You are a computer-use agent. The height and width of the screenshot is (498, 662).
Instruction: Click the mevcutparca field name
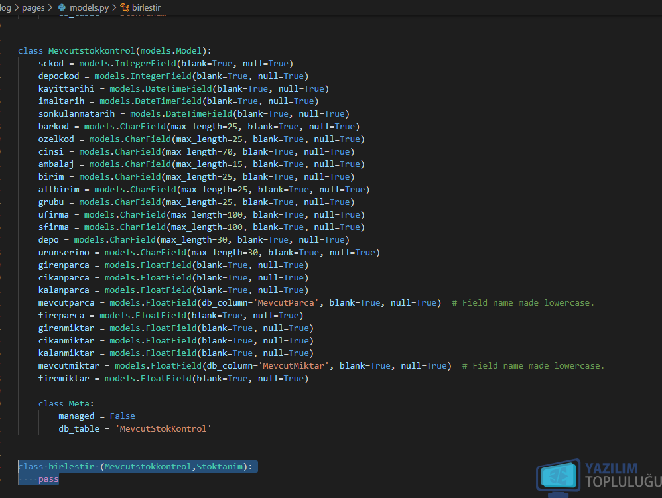[x=66, y=303]
